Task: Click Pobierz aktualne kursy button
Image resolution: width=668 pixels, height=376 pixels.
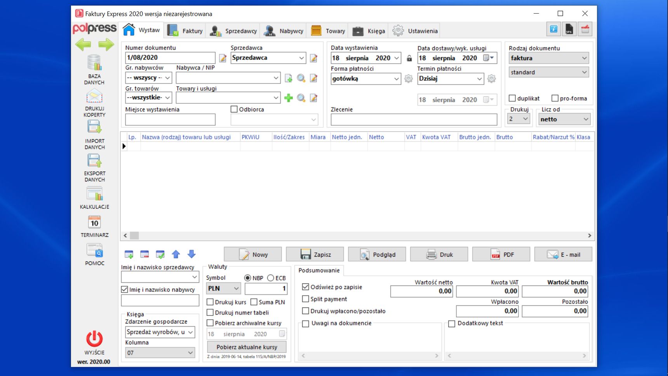Action: click(x=247, y=347)
